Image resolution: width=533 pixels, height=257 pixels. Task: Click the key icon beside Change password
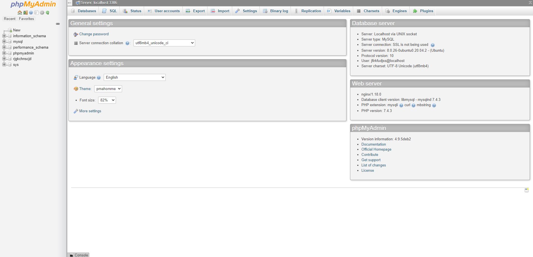pyautogui.click(x=76, y=34)
